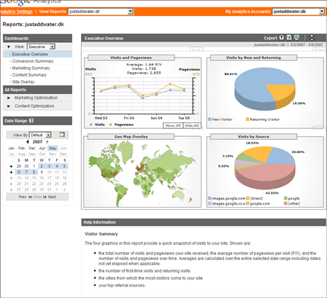Select week arrow for row starting 27

coord(11,189)
